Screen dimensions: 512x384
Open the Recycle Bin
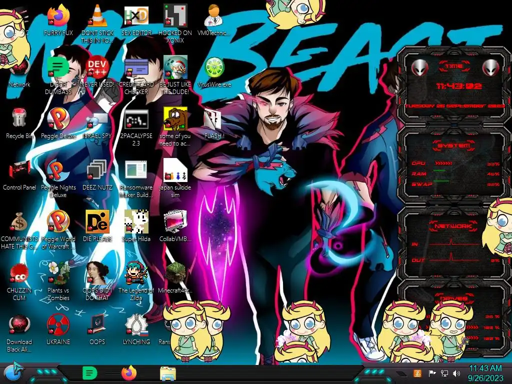[x=19, y=118]
